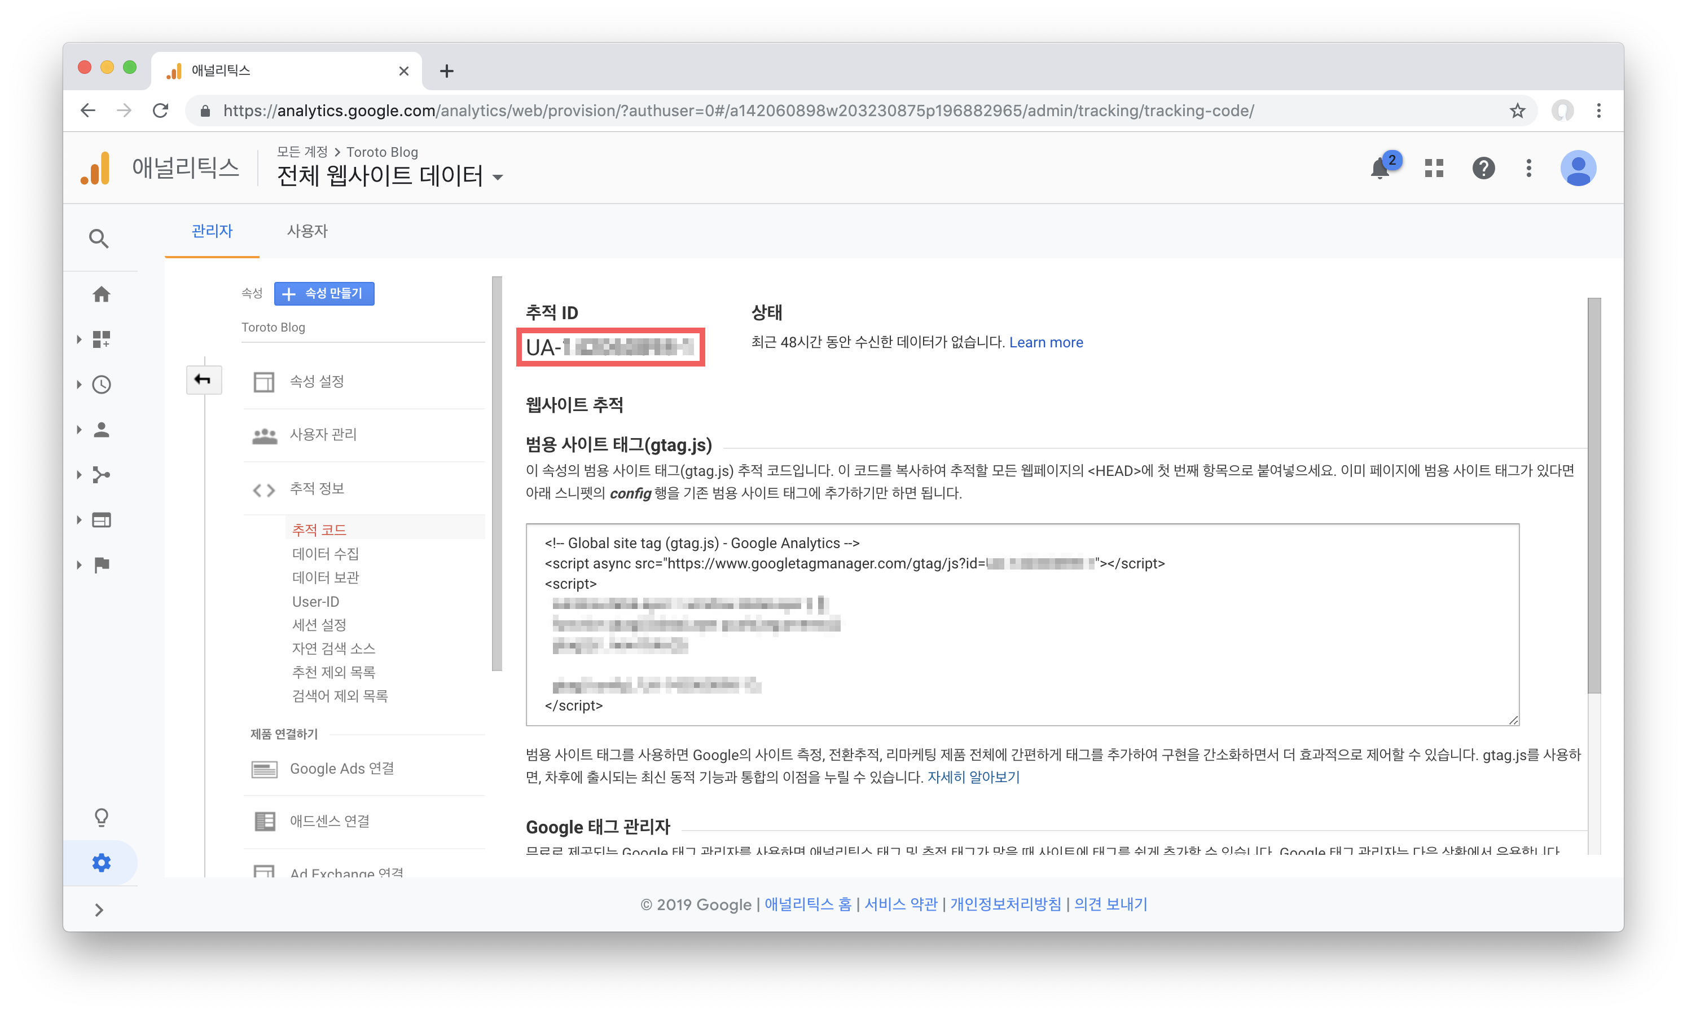
Task: Open Admin gear icon
Action: click(x=102, y=863)
